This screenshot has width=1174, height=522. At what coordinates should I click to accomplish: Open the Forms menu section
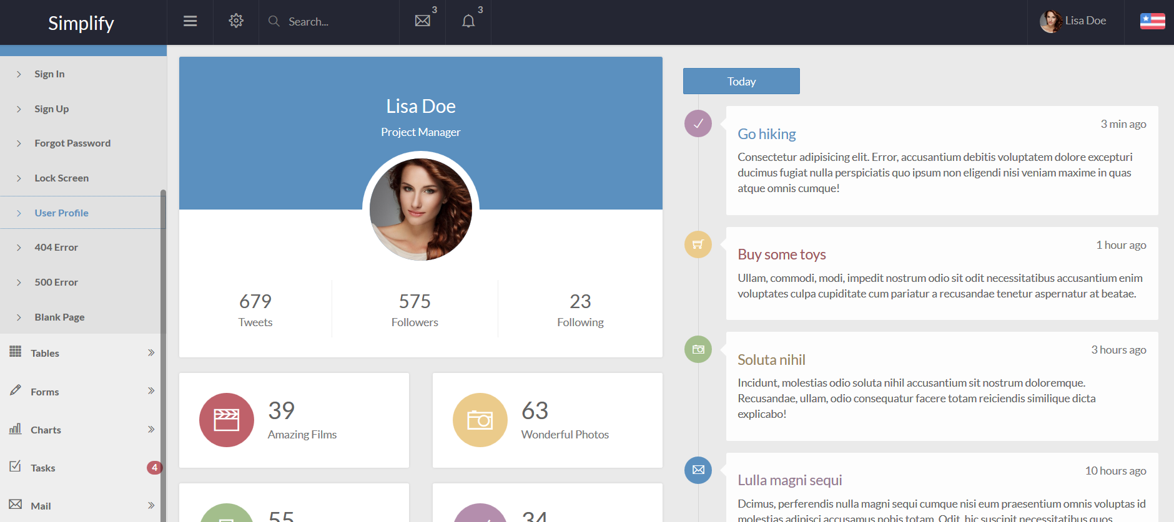click(x=45, y=392)
